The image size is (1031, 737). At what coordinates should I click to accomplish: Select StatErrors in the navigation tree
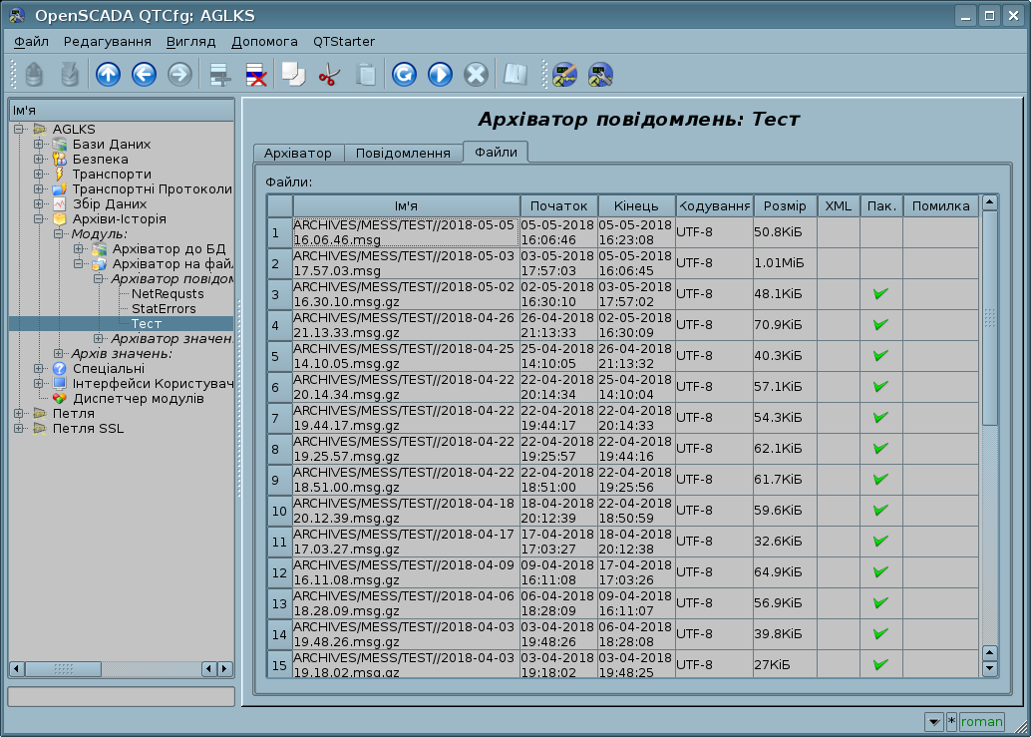[x=164, y=309]
